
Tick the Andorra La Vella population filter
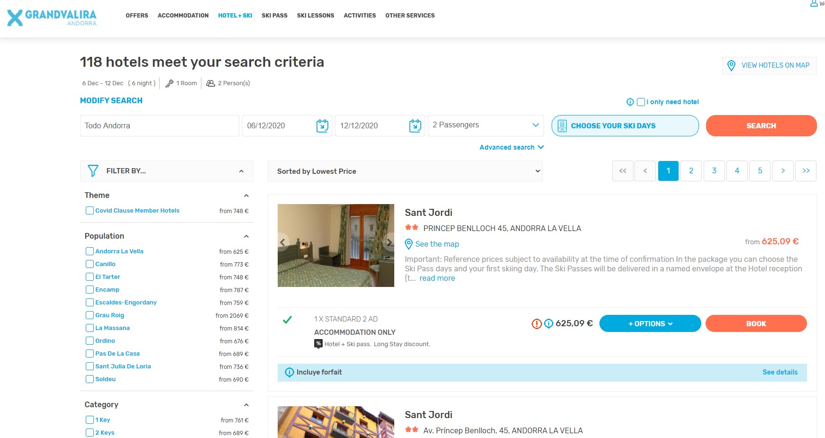tap(90, 251)
